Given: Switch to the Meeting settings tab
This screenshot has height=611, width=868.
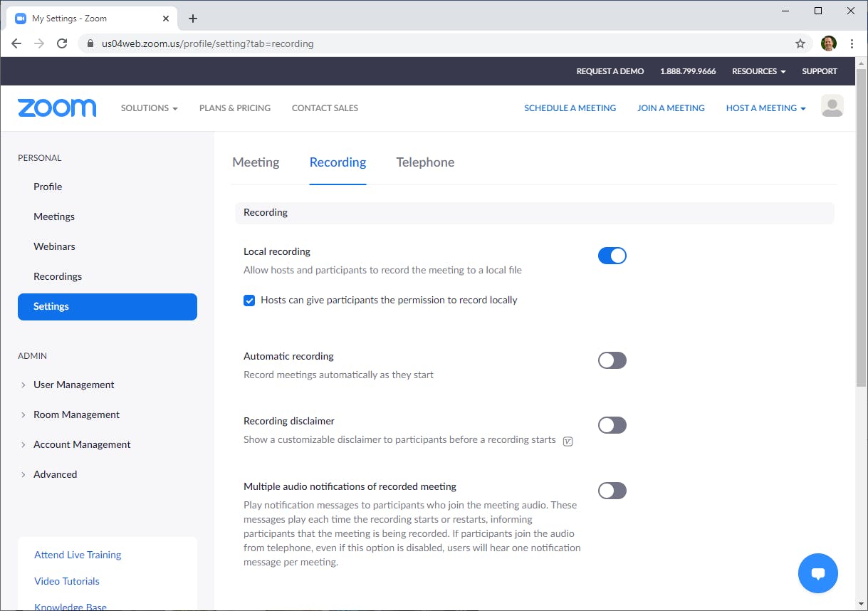Looking at the screenshot, I should [x=256, y=162].
